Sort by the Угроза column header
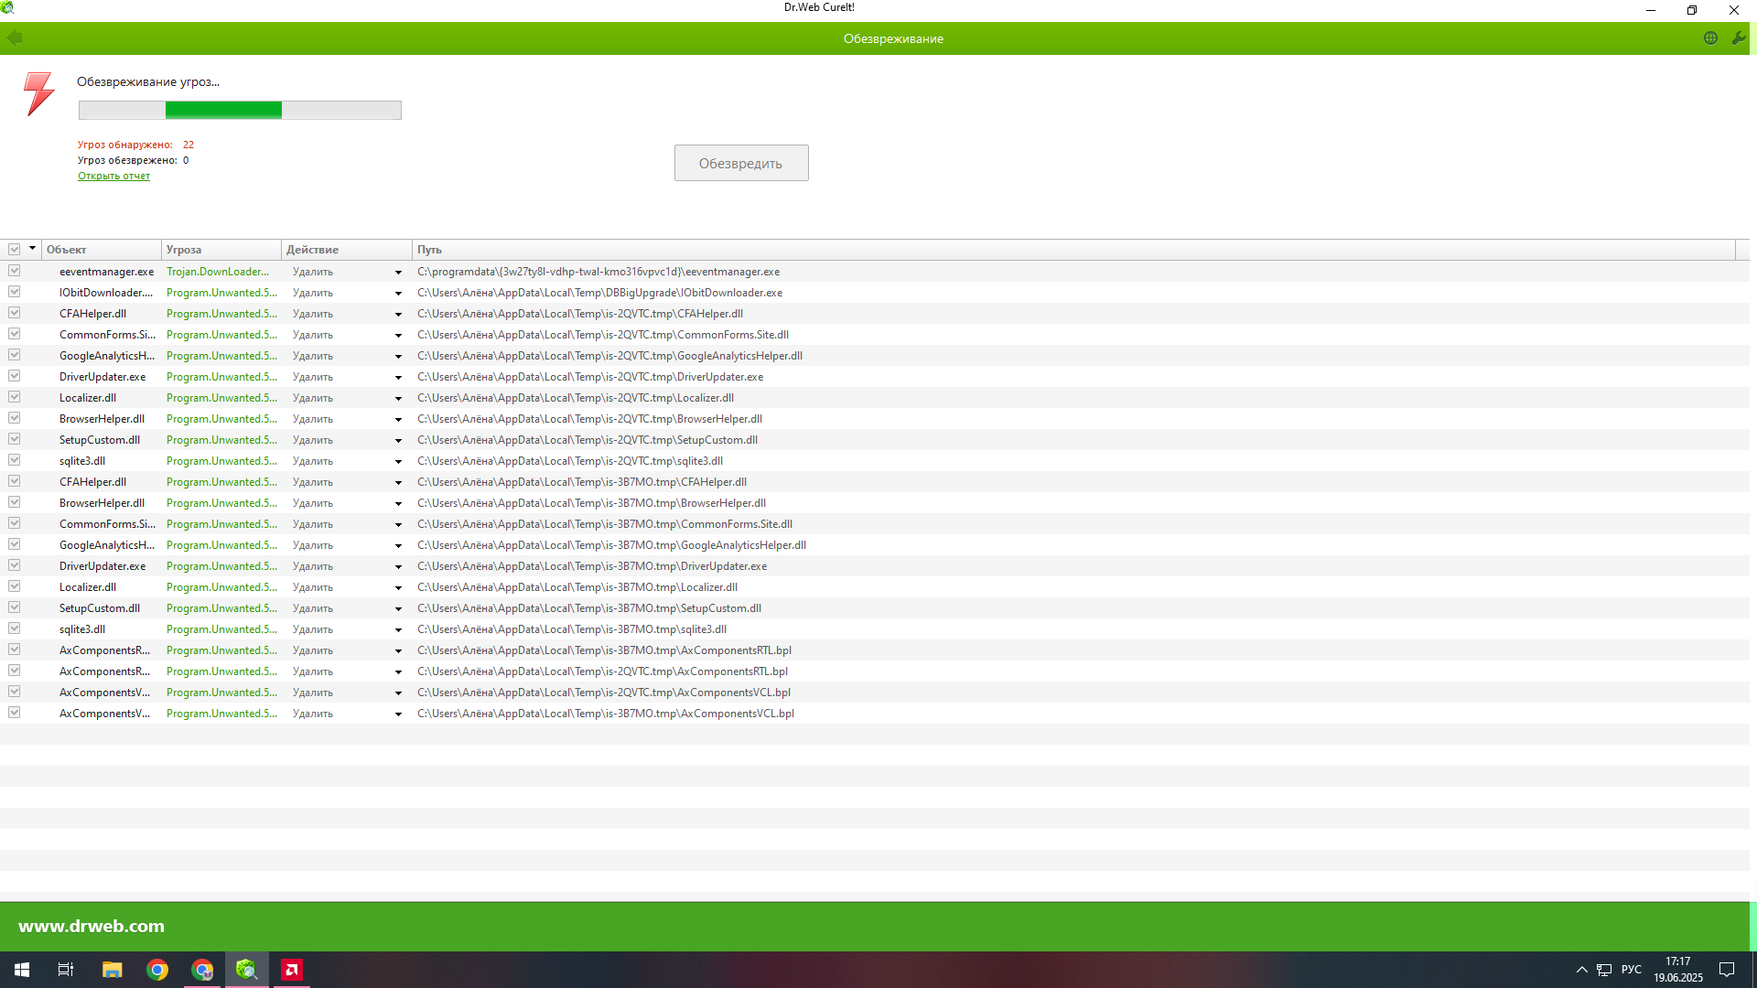 point(221,250)
